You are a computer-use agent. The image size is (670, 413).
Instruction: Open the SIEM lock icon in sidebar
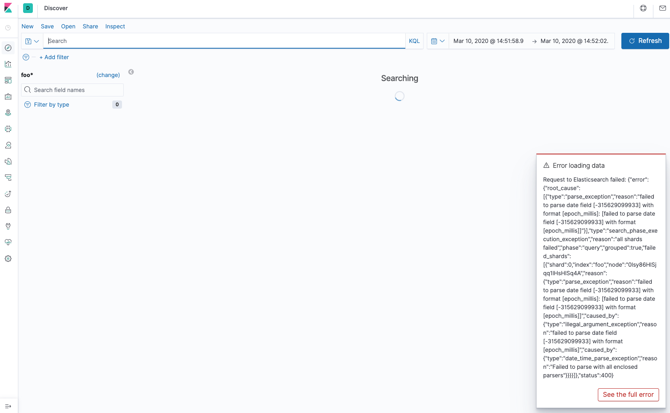pyautogui.click(x=8, y=210)
